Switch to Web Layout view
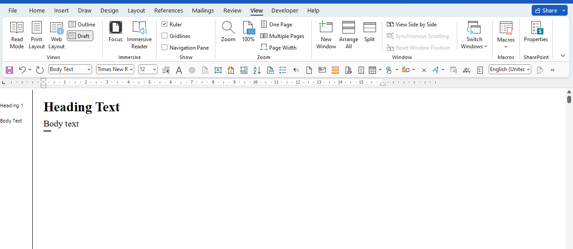The width and height of the screenshot is (573, 249). tap(57, 35)
